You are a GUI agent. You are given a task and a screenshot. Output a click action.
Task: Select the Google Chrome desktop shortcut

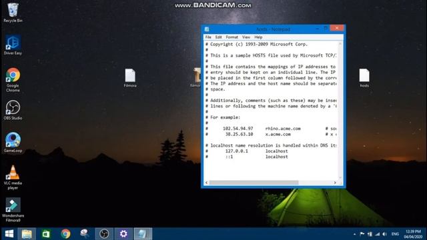13,80
